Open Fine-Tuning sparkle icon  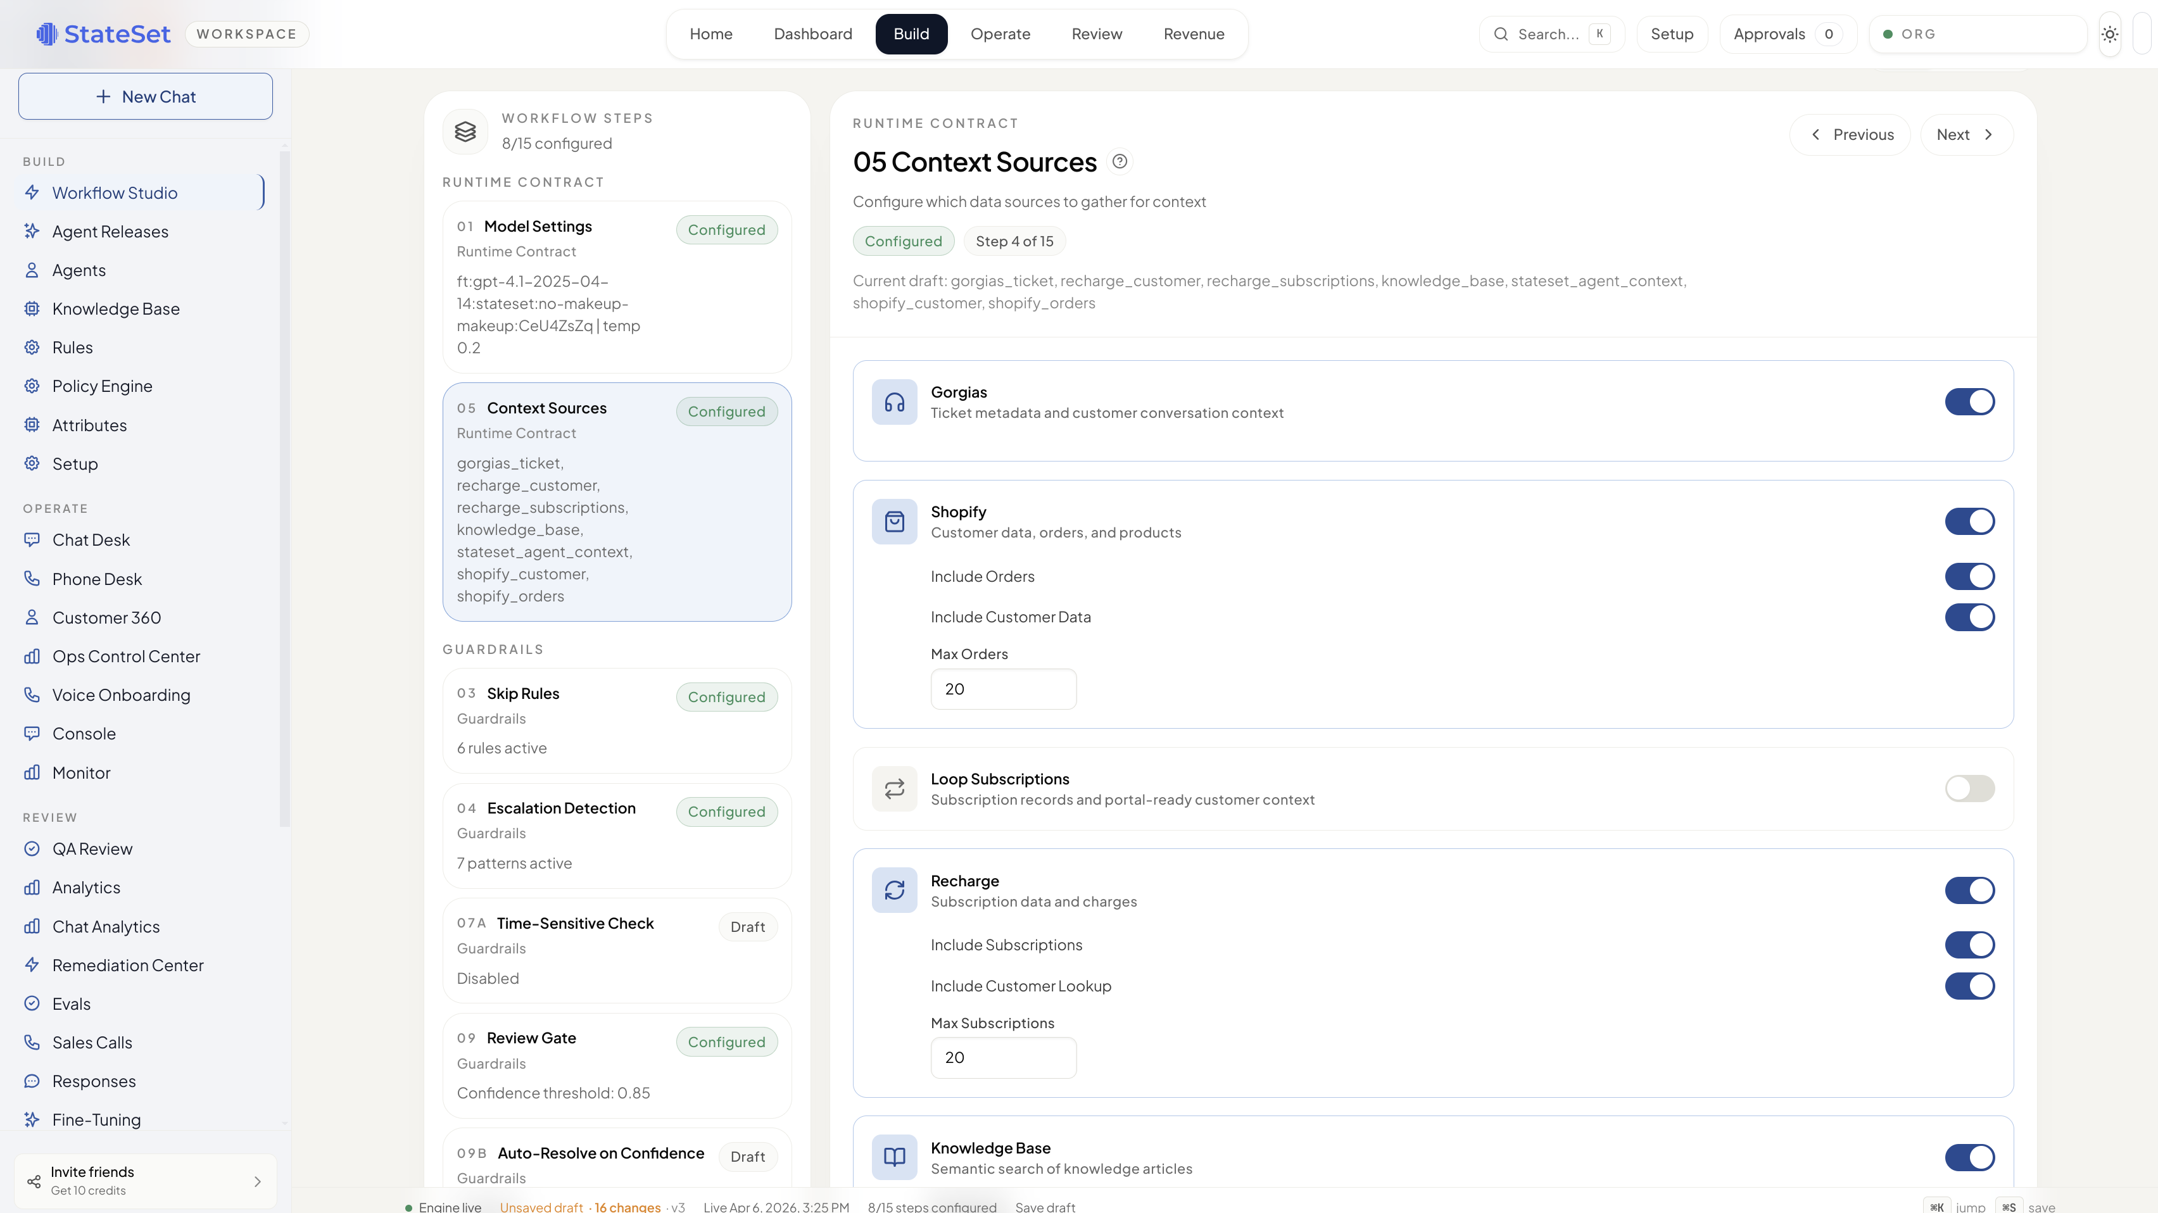tap(32, 1119)
